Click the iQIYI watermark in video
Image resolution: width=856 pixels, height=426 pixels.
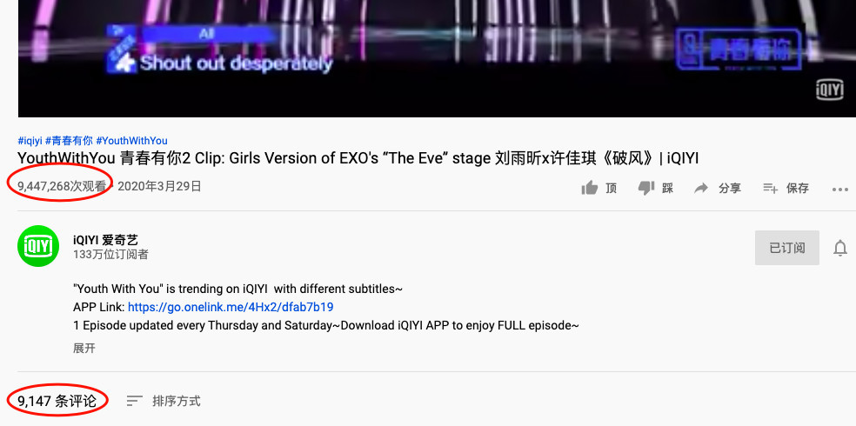coord(829,90)
